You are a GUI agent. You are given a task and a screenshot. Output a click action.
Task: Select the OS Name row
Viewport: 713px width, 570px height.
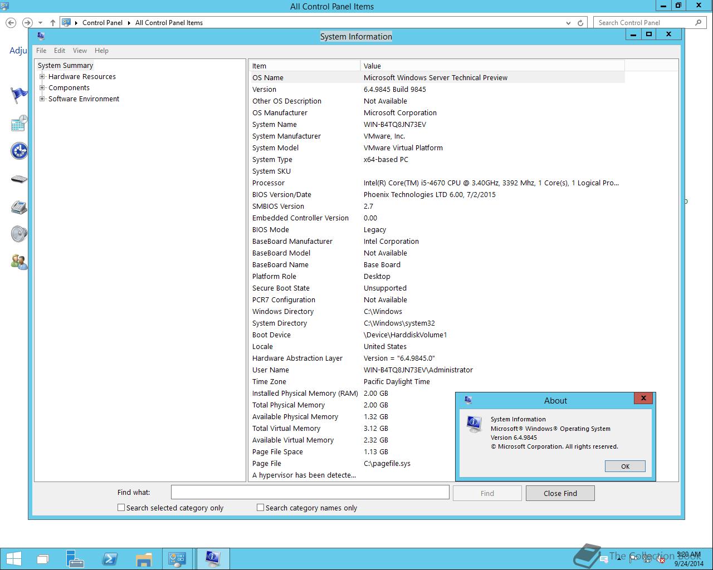pyautogui.click(x=437, y=78)
